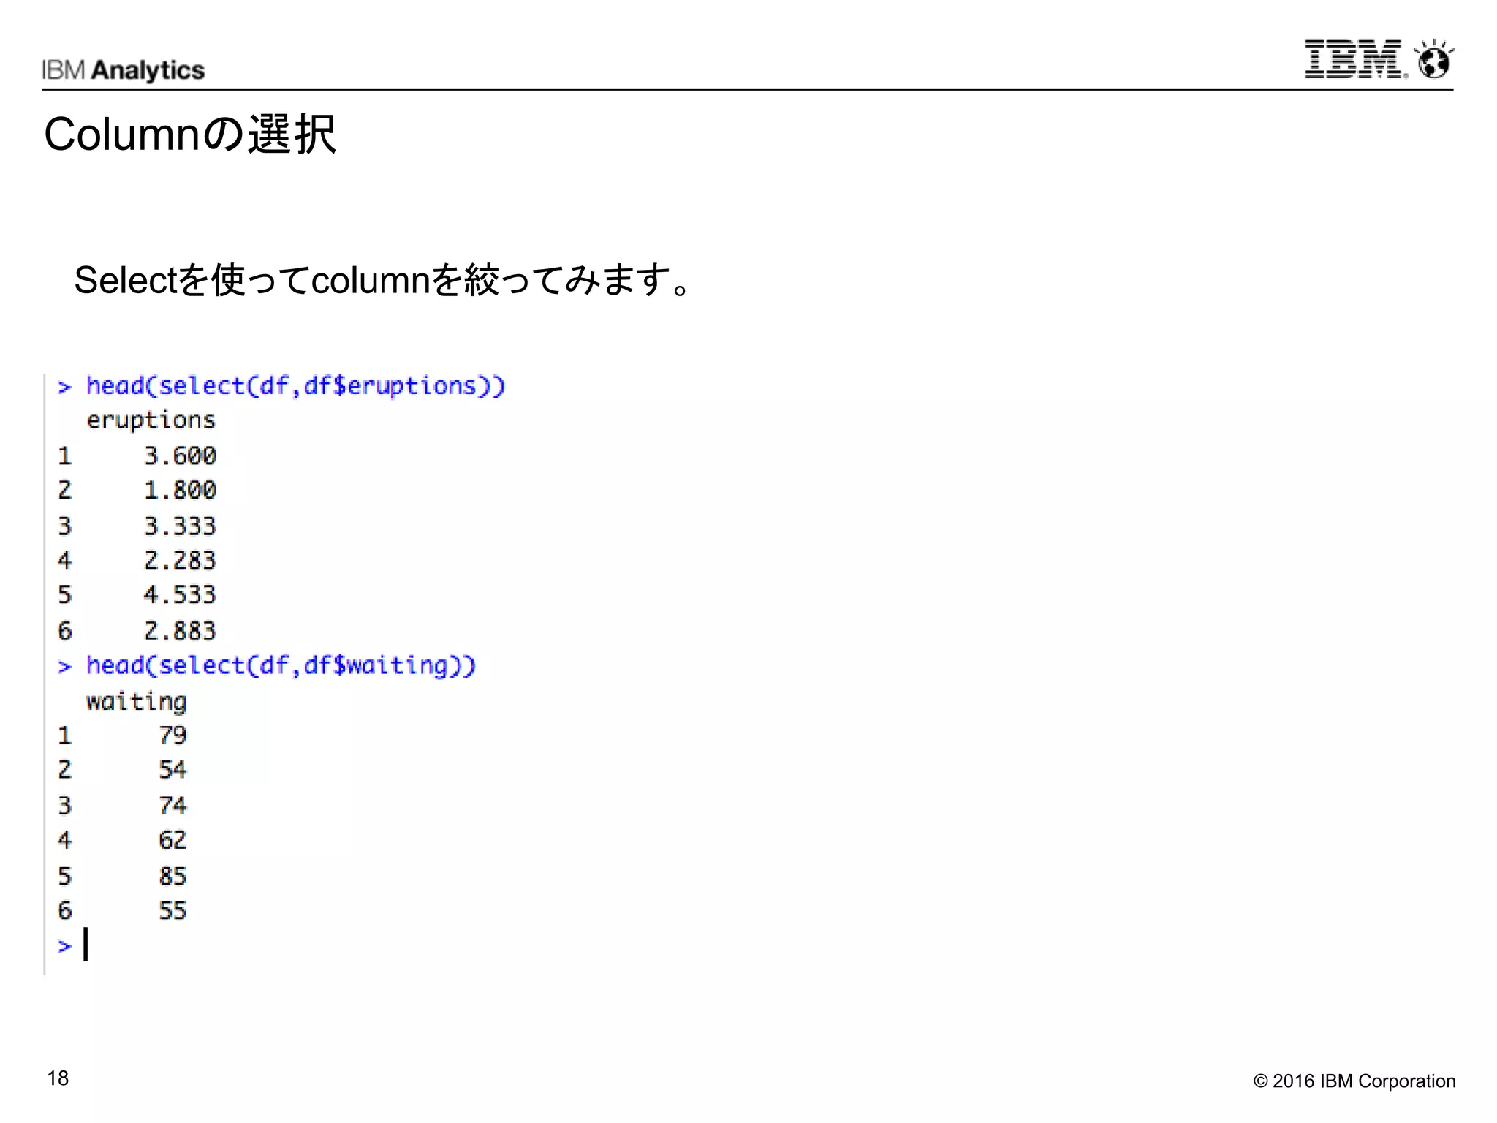
Task: Click the eruptions value 3.600
Action: 180,455
